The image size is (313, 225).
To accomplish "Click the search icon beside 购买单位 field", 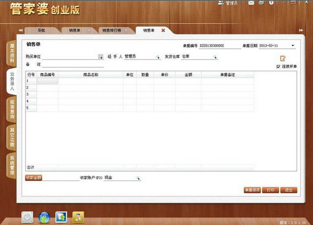I will tap(100, 57).
